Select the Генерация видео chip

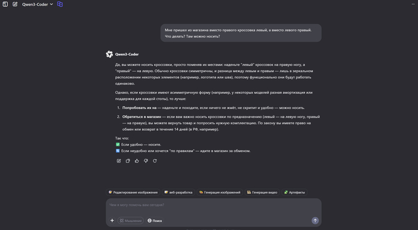[262, 192]
